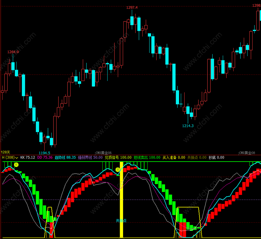
Task: Click the 128天 period label
Action: coord(6,152)
